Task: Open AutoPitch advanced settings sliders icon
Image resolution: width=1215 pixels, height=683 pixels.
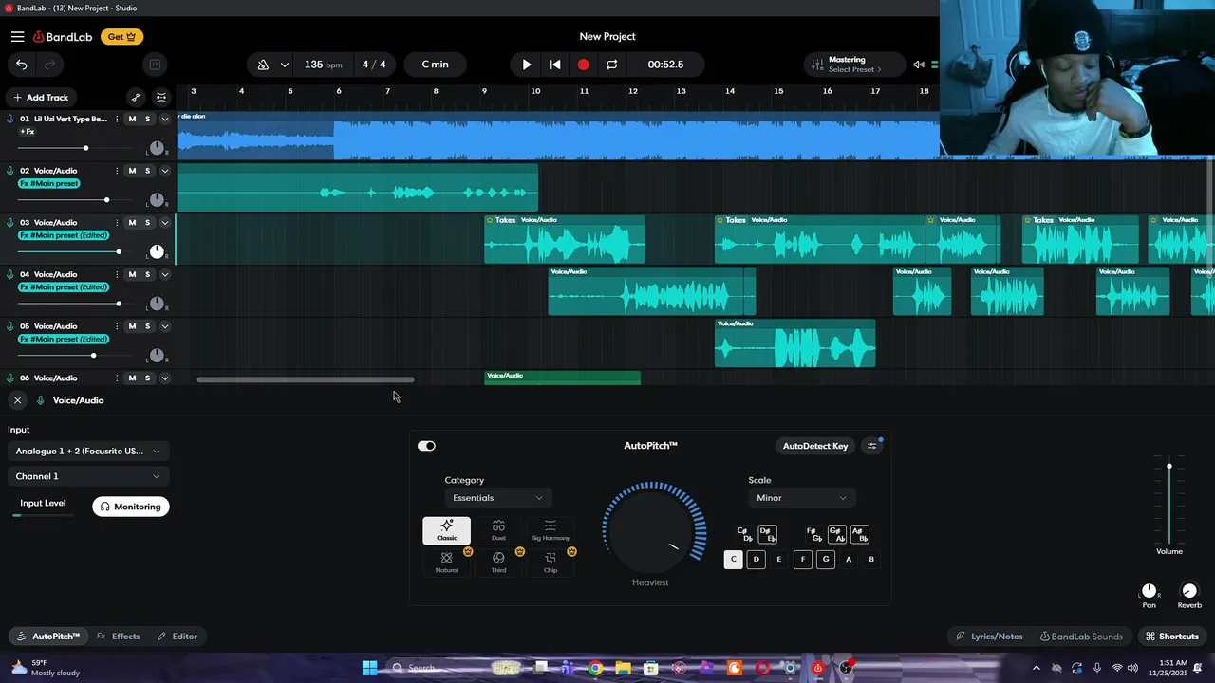Action: pyautogui.click(x=872, y=446)
